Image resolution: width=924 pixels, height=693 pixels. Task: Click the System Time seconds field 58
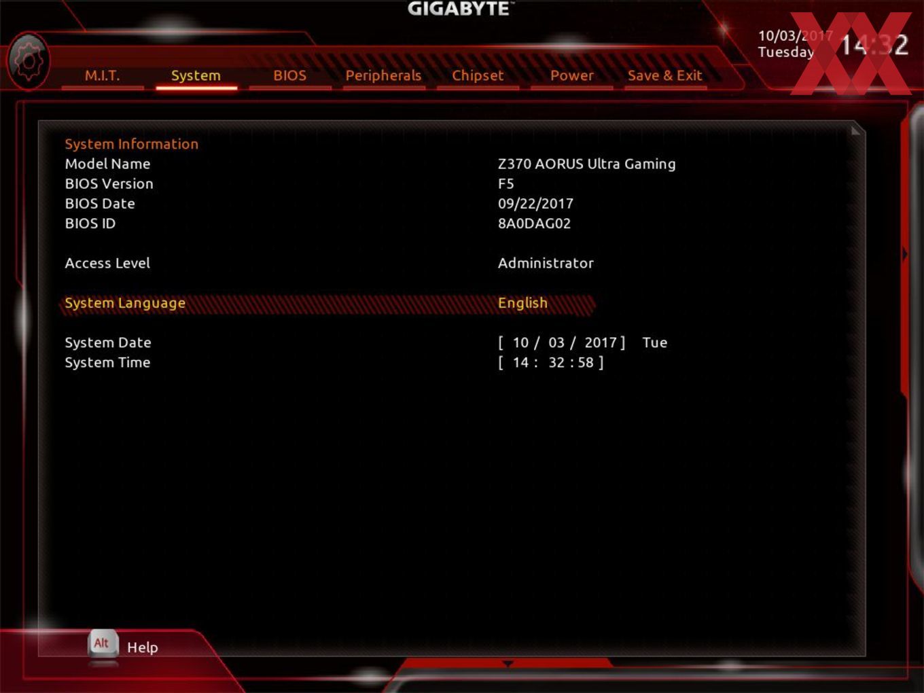tap(586, 363)
